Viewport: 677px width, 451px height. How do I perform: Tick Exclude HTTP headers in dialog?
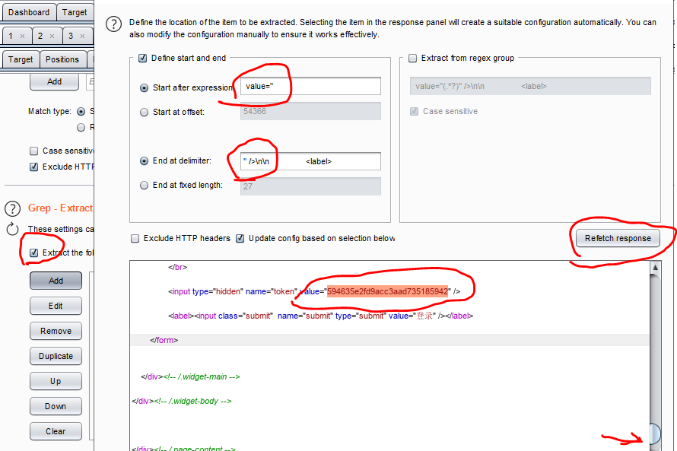coord(135,238)
